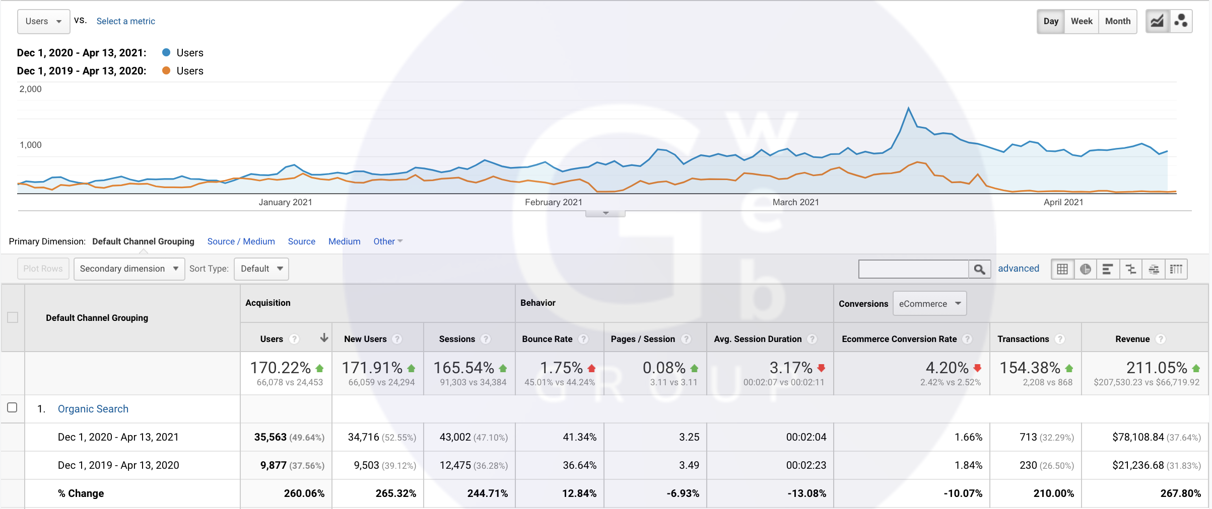Select the data table view icon
This screenshot has width=1212, height=509.
pyautogui.click(x=1062, y=269)
